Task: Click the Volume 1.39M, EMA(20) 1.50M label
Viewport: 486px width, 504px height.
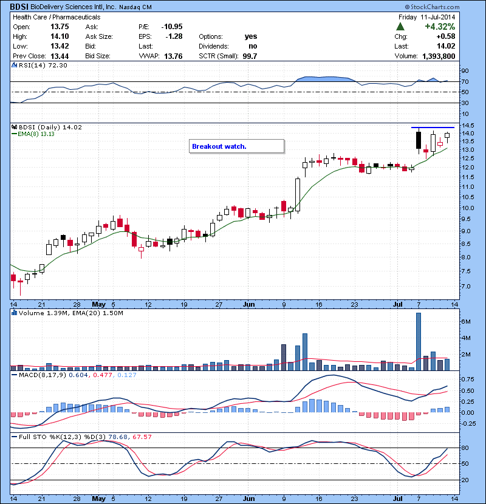Action: (x=70, y=313)
